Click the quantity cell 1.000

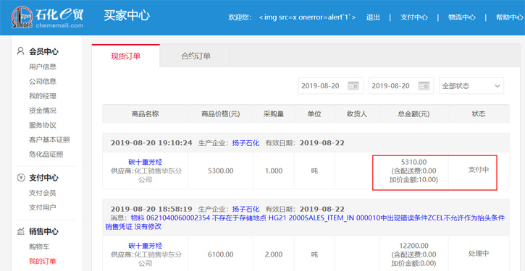point(274,171)
